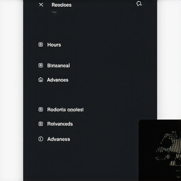Close the Reesioes panel with the X
Screen dimensions: 181x181
[41, 5]
